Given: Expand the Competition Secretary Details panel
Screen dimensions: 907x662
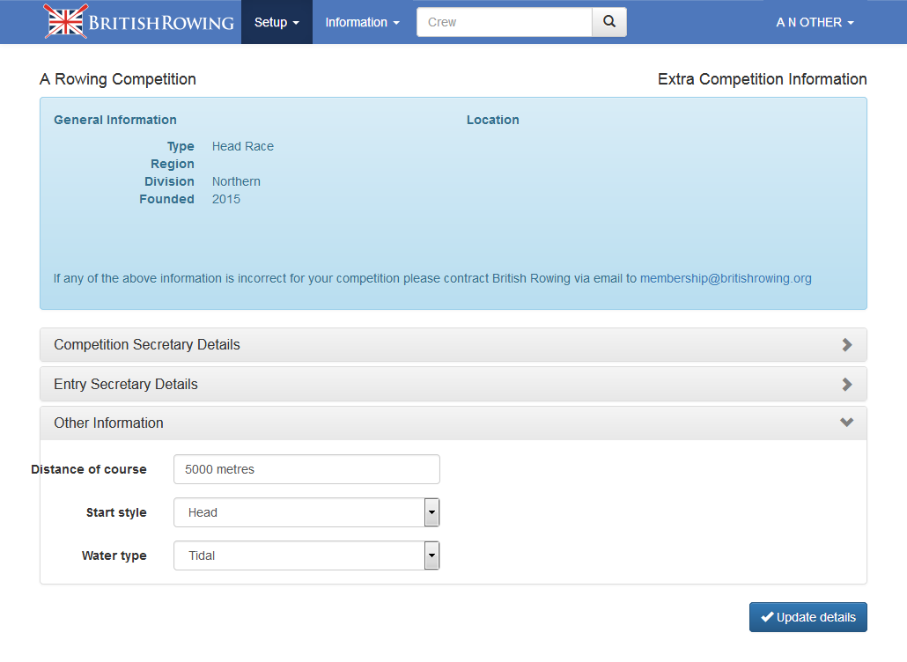Looking at the screenshot, I should click(147, 345).
